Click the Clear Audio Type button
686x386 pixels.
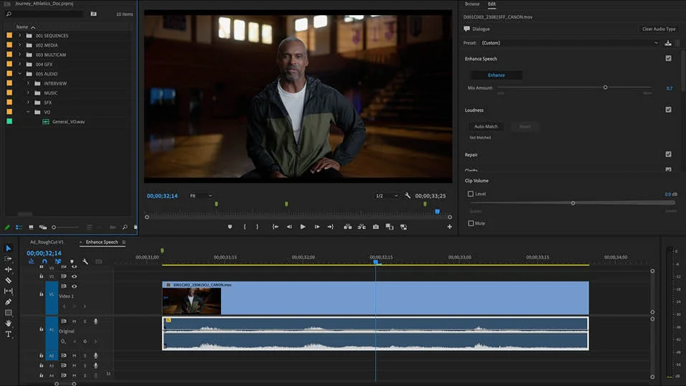coord(659,29)
